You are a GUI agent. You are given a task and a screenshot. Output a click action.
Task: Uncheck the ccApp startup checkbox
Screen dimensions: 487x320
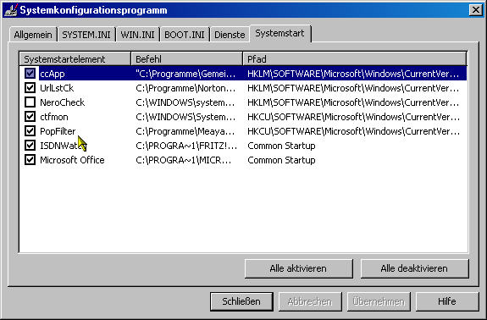tap(30, 74)
